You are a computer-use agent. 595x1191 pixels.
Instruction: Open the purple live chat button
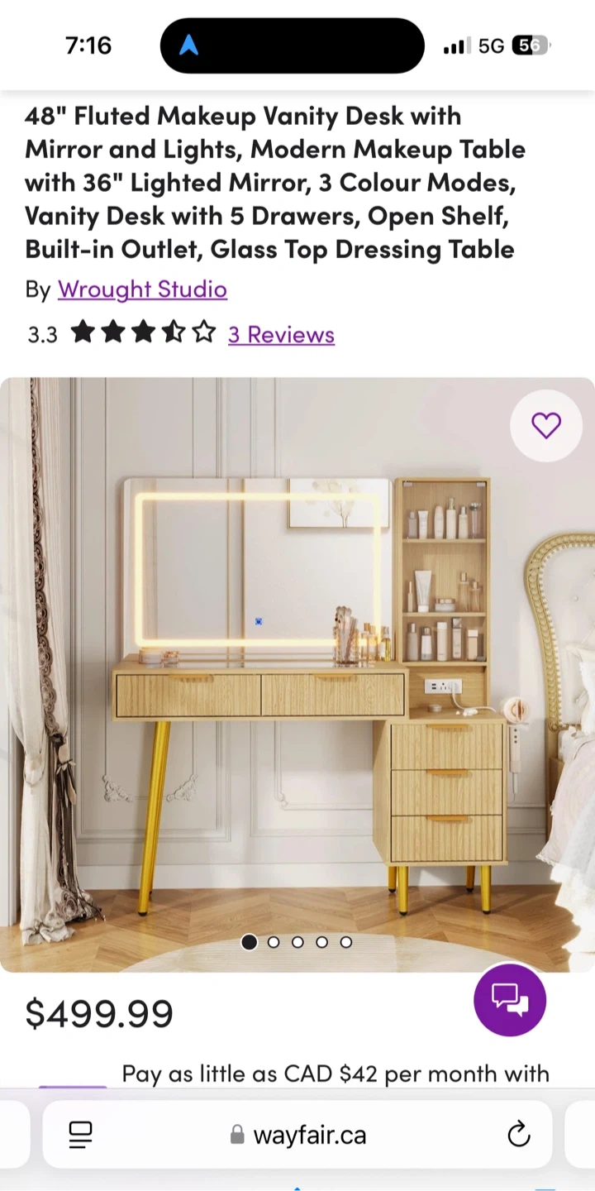pos(510,999)
